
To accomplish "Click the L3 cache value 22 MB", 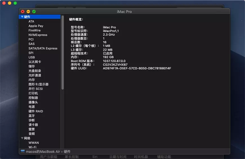I will pyautogui.click(x=108, y=50).
